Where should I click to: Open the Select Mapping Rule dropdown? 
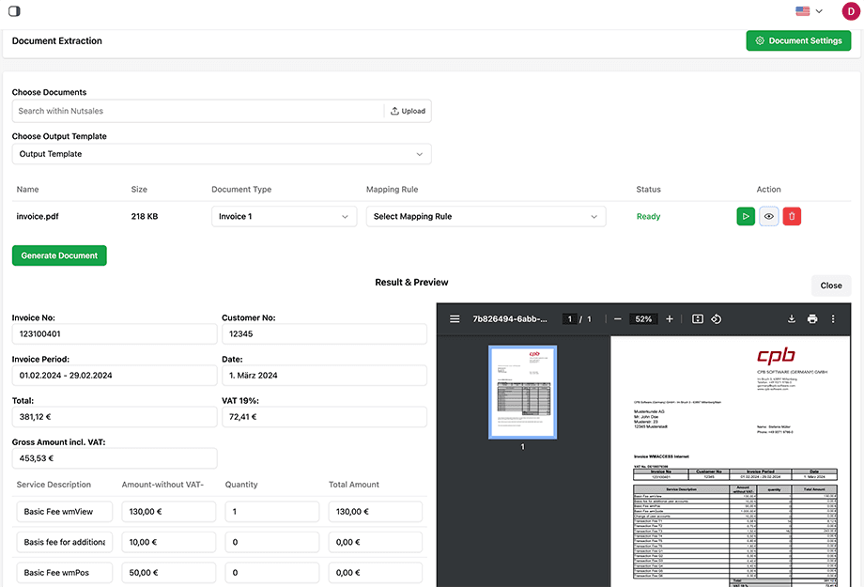click(x=486, y=217)
